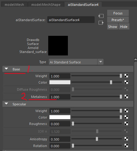The height and width of the screenshot is (151, 137).
Task: Click the input connection arrow icon
Action: tap(101, 16)
